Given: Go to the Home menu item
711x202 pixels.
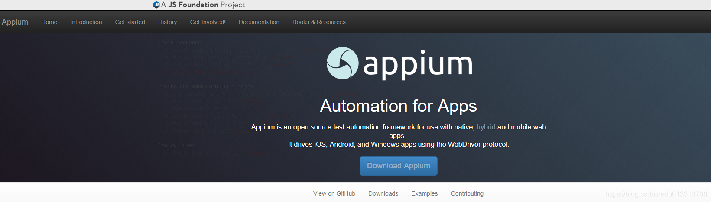Looking at the screenshot, I should 49,22.
